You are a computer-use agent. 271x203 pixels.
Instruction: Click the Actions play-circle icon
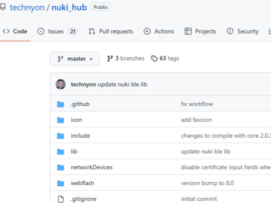[147, 32]
